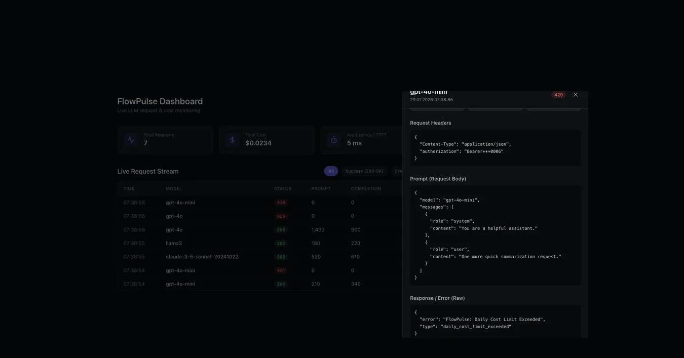Click the STATUS column header
The image size is (684, 358).
[283, 189]
